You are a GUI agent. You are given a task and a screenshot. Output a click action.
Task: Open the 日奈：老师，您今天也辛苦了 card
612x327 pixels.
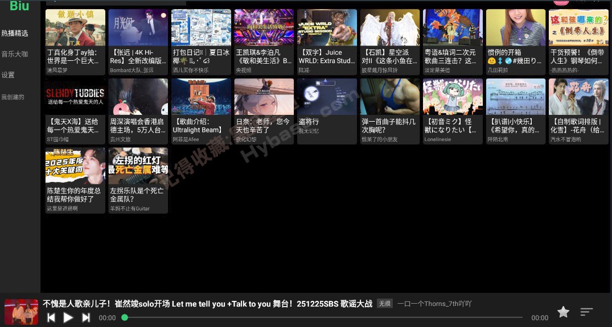click(264, 111)
